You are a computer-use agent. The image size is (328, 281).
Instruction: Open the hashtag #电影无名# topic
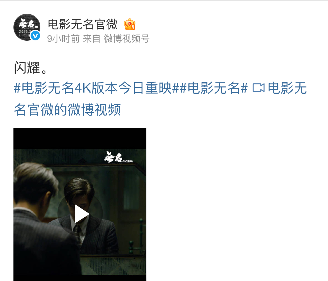tap(214, 88)
